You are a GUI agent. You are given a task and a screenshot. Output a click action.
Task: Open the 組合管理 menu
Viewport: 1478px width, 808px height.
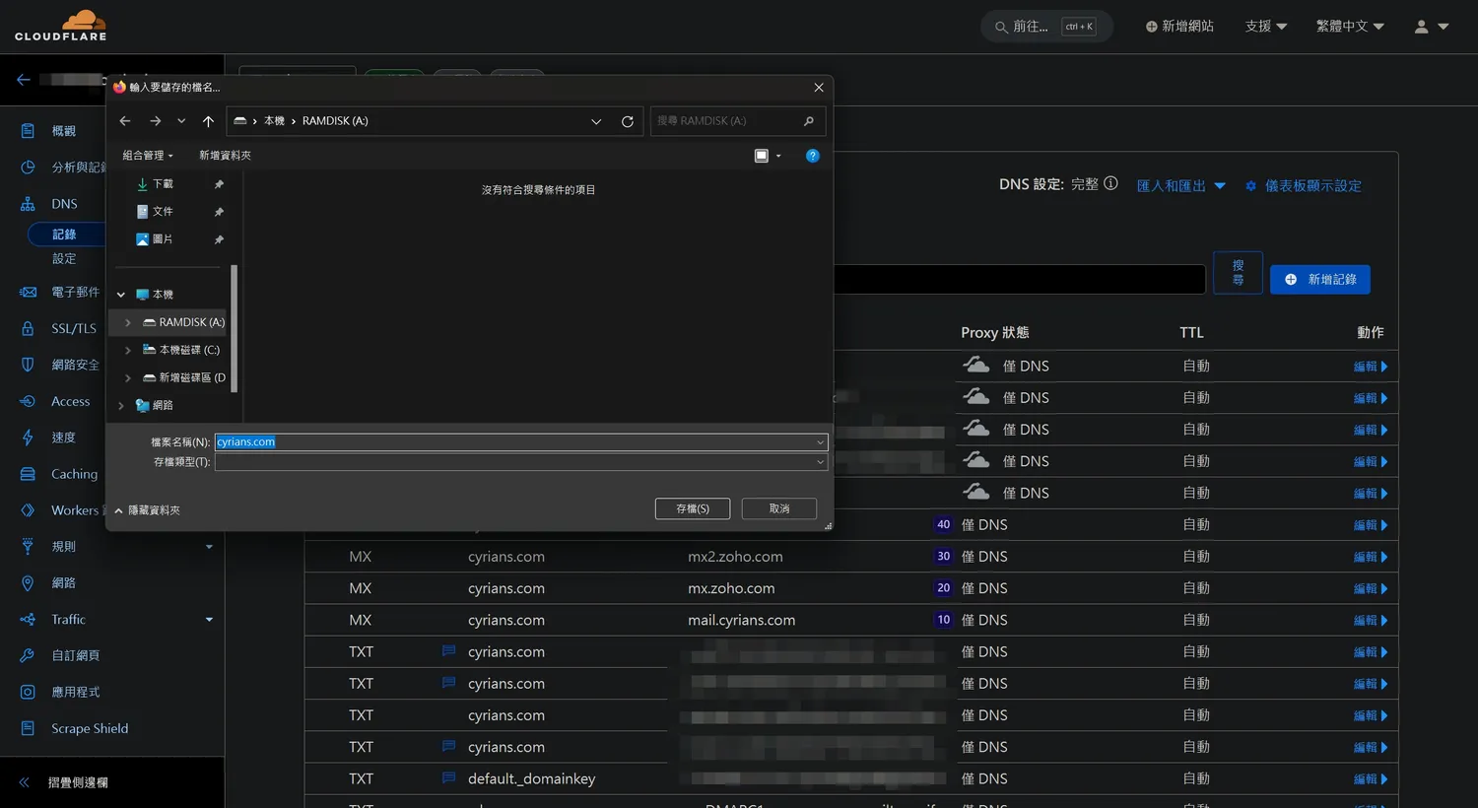point(147,156)
